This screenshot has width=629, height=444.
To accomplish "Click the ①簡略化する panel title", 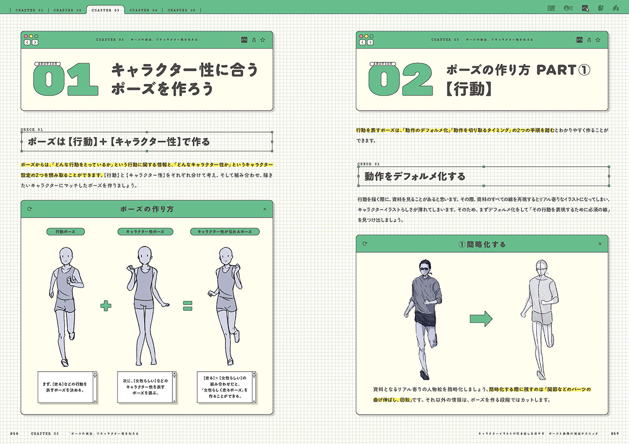I will pos(482,244).
